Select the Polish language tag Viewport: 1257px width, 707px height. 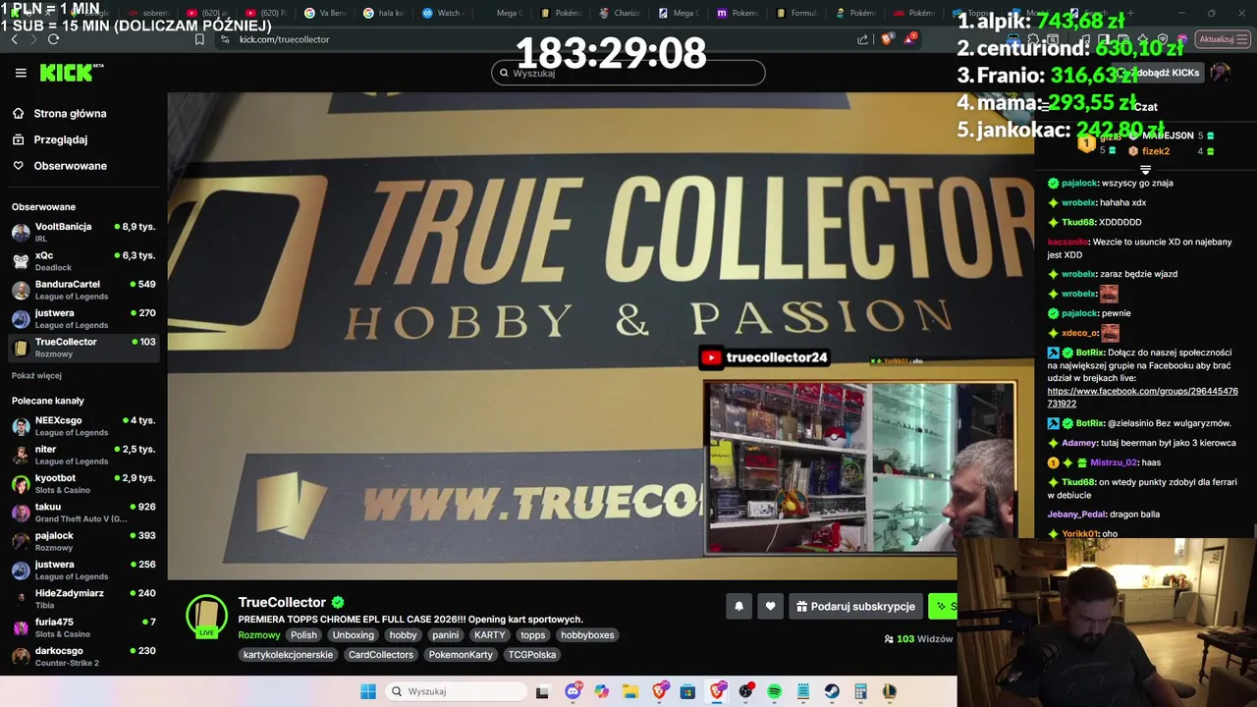click(x=303, y=635)
